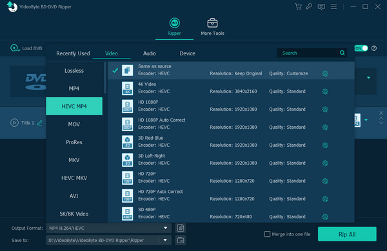Open settings gear for 3D Red-Blue

pyautogui.click(x=325, y=145)
